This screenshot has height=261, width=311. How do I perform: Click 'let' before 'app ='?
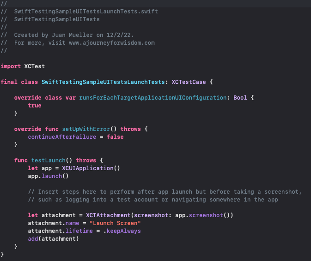(x=33, y=168)
